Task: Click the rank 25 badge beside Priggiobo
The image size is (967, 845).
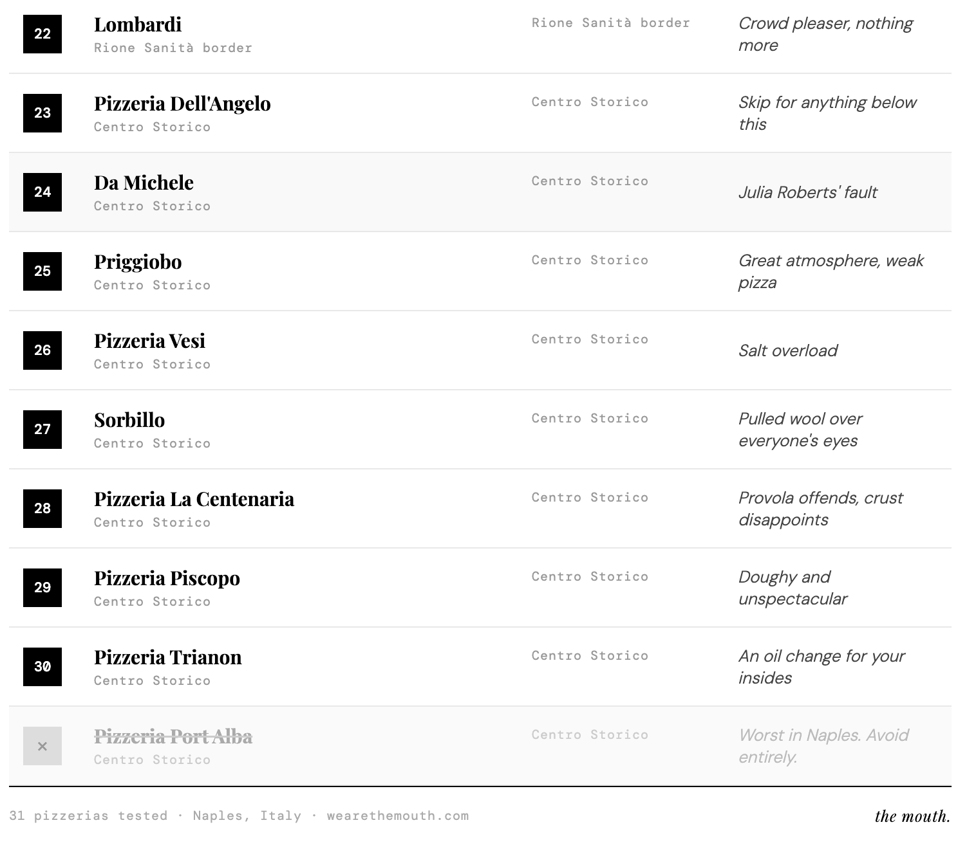Action: click(42, 271)
